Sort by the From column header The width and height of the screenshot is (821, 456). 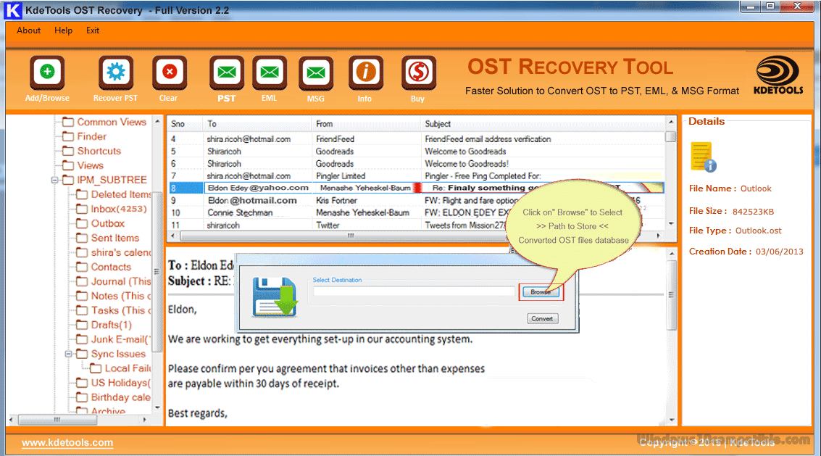pos(366,124)
